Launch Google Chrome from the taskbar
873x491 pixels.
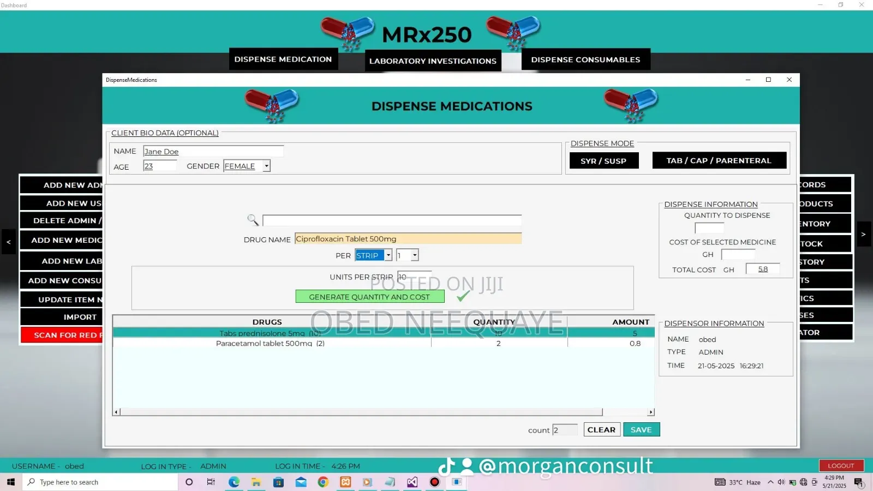coord(323,482)
